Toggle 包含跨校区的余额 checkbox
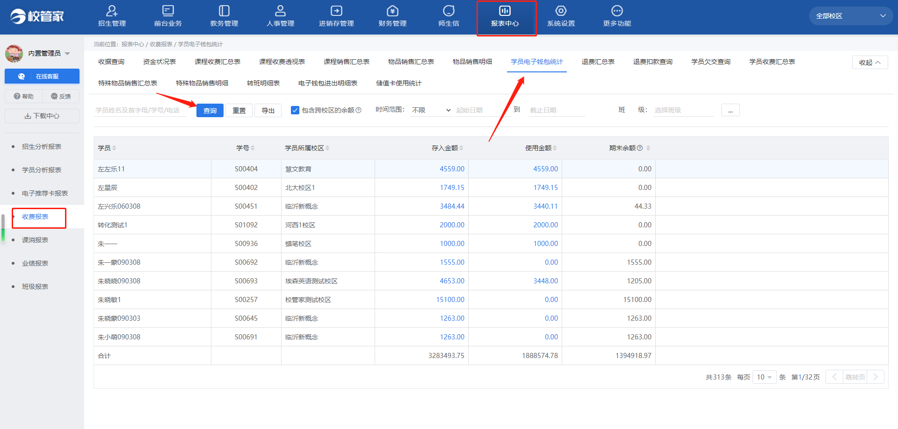This screenshot has width=898, height=429. click(295, 110)
